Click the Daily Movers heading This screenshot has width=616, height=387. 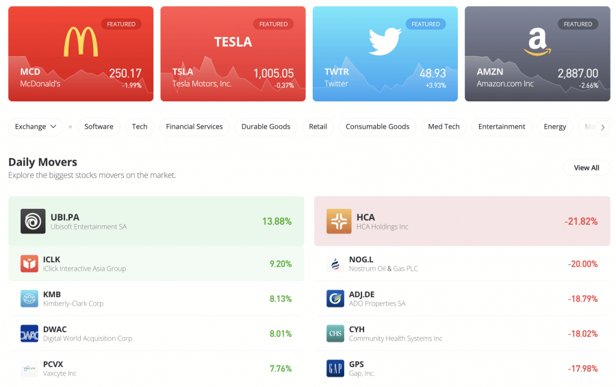coord(43,162)
